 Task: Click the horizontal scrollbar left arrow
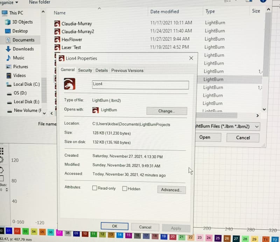pyautogui.click(x=51, y=113)
